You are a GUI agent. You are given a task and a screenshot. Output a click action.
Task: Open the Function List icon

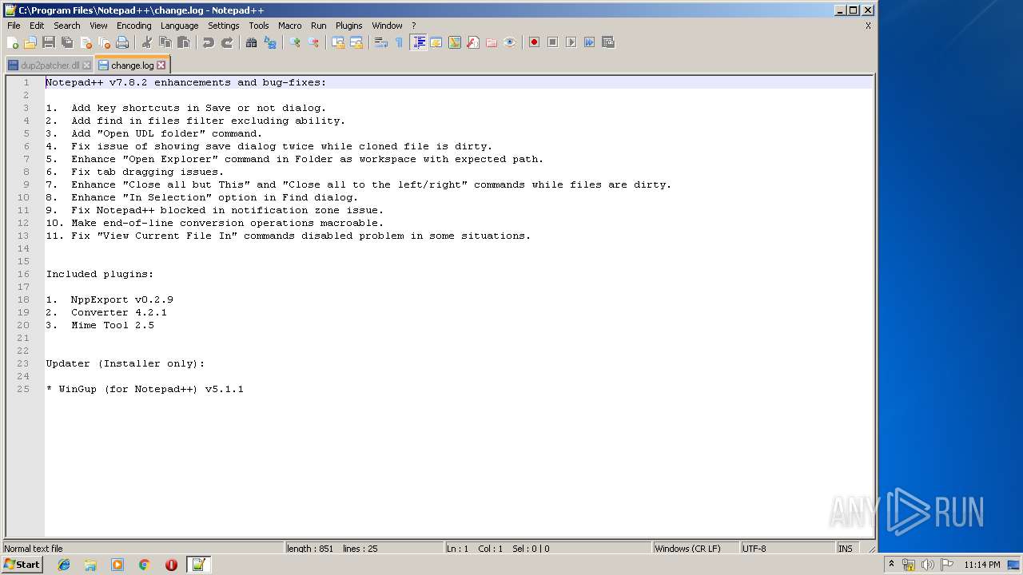(x=473, y=42)
